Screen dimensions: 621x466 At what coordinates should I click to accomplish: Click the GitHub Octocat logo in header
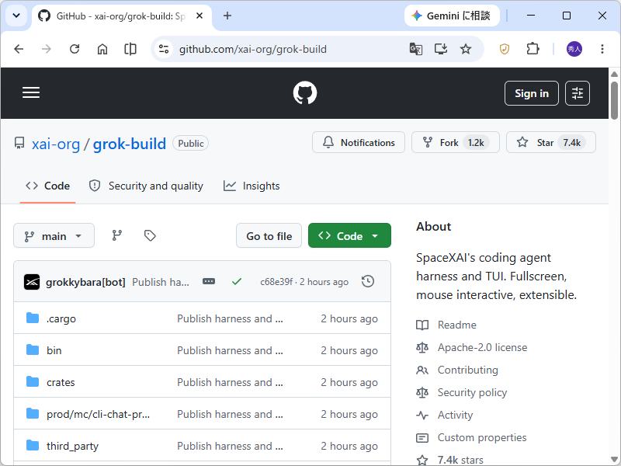[x=304, y=93]
